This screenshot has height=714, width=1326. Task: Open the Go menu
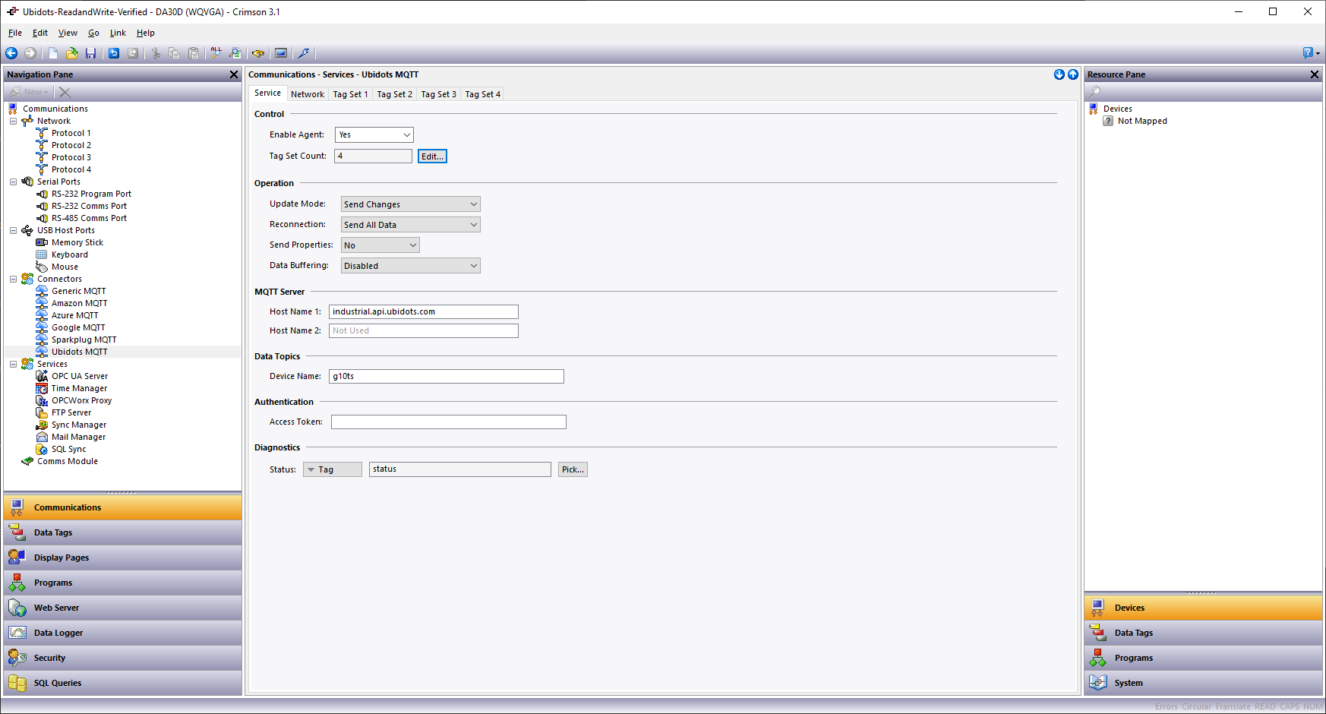tap(93, 33)
